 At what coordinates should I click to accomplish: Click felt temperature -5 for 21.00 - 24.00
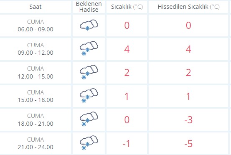click(x=188, y=143)
